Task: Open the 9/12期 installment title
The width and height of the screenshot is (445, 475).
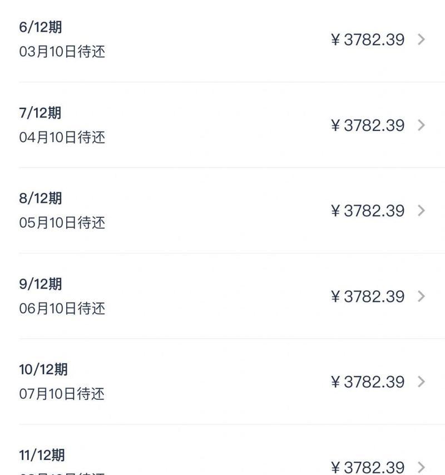Action: pyautogui.click(x=41, y=284)
